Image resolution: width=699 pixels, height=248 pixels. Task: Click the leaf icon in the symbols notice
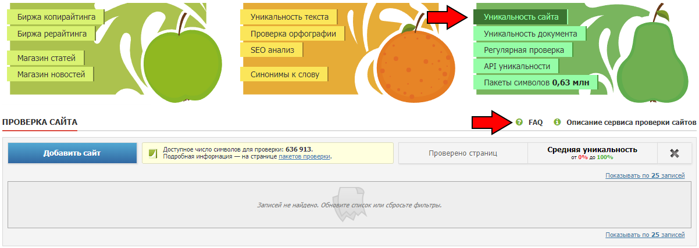coord(153,153)
